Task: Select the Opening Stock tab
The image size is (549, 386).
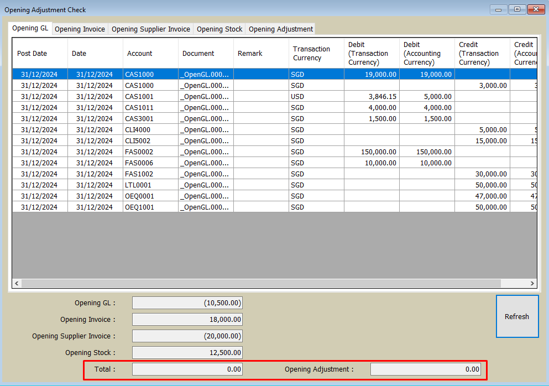Action: pos(219,29)
